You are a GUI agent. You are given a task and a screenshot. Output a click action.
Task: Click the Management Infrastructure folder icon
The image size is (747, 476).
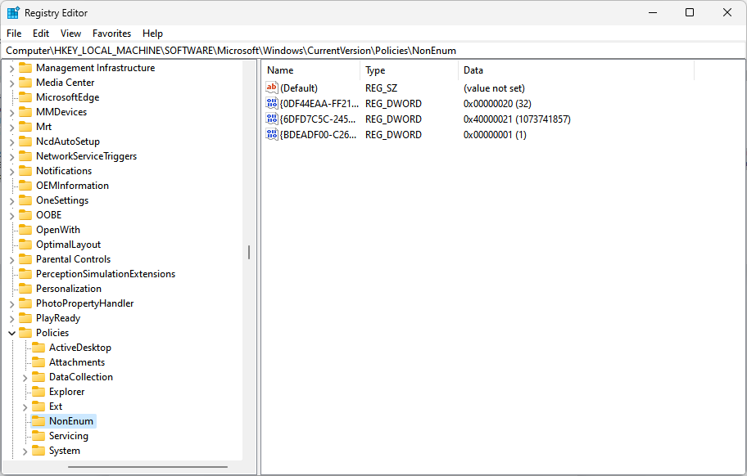click(25, 68)
